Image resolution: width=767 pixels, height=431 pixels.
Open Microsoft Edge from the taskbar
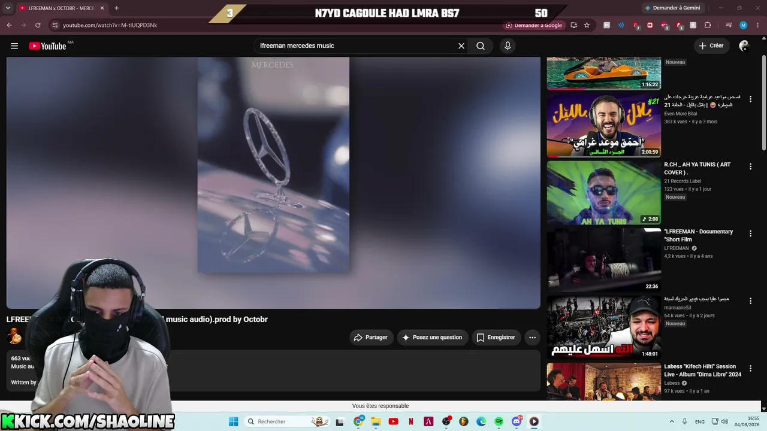[481, 421]
